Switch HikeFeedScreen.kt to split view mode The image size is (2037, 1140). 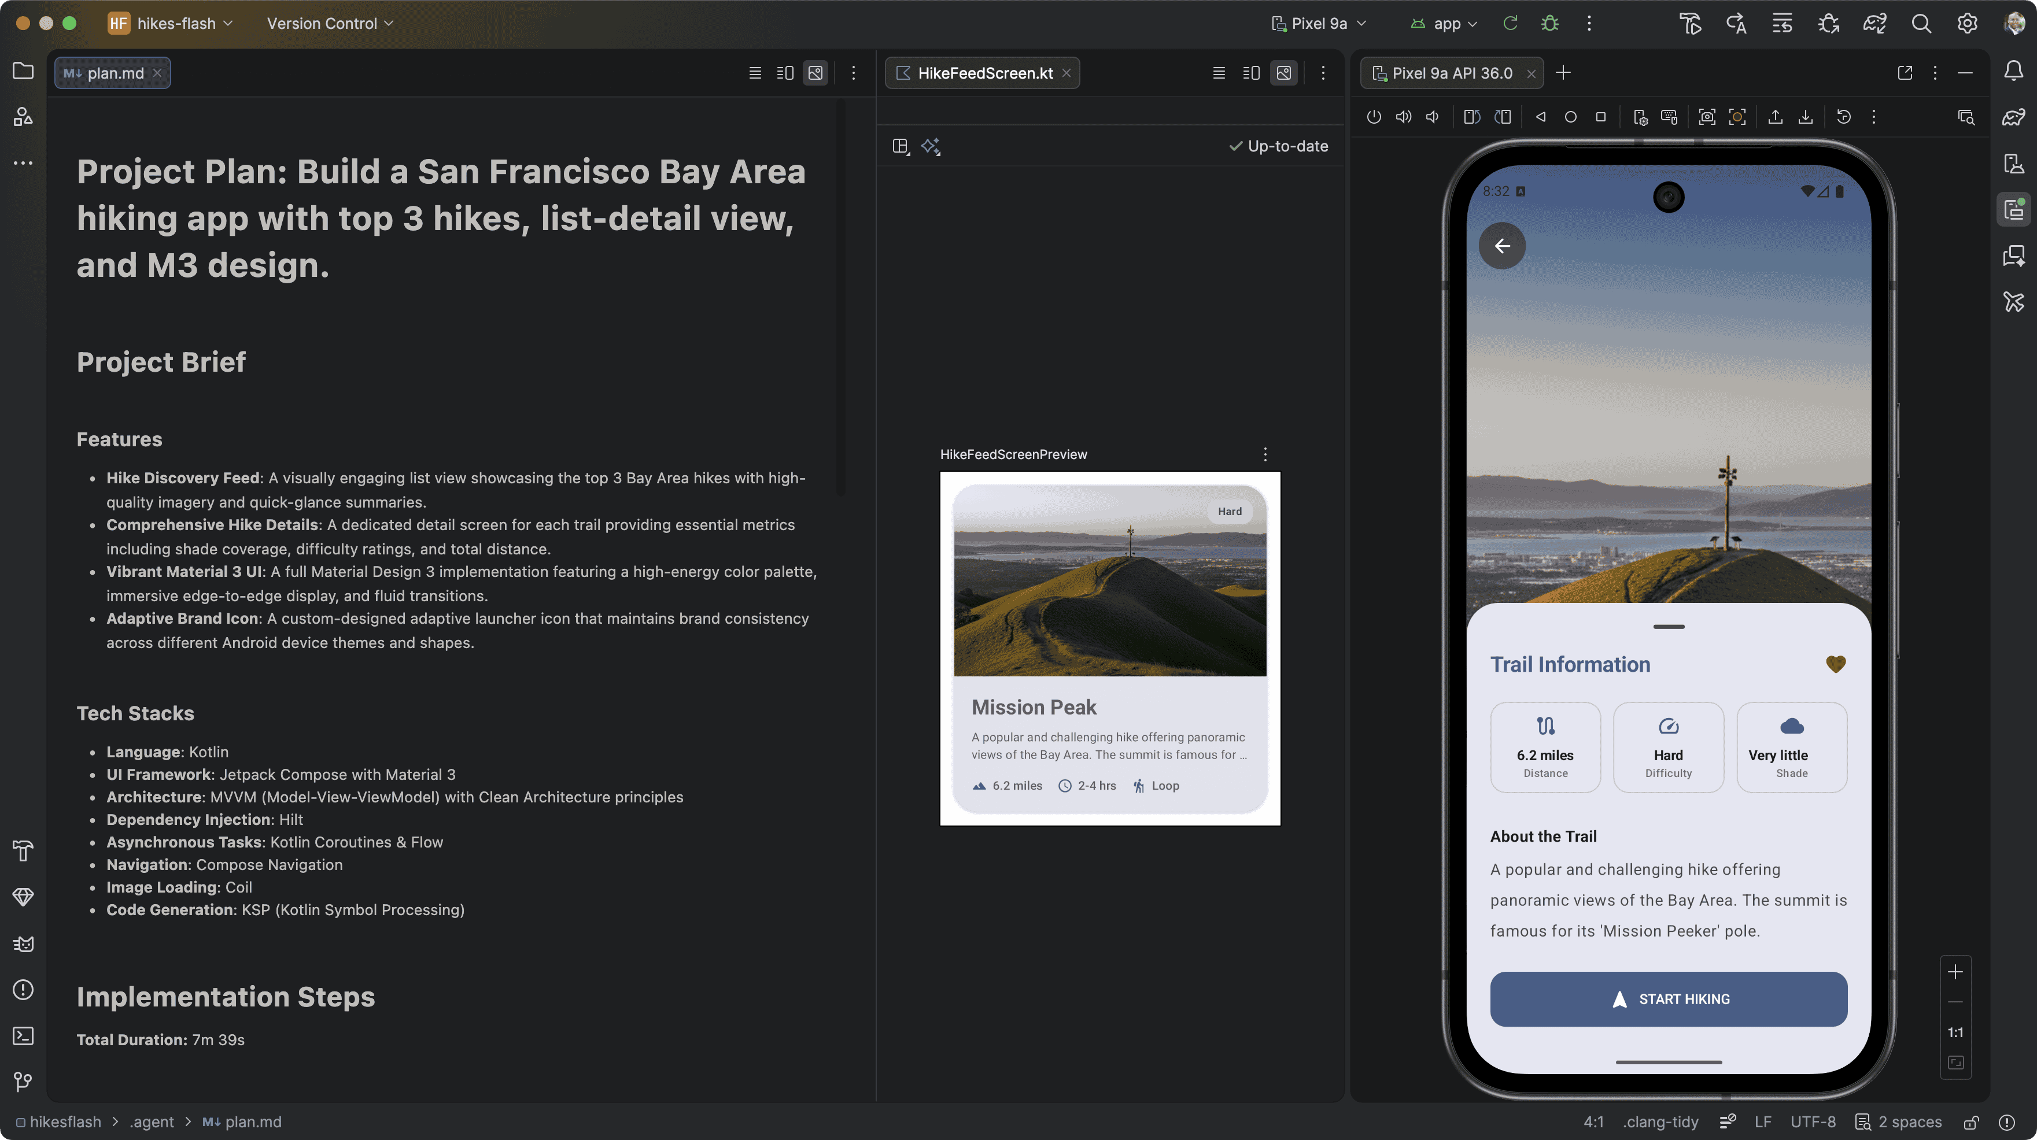point(1251,73)
